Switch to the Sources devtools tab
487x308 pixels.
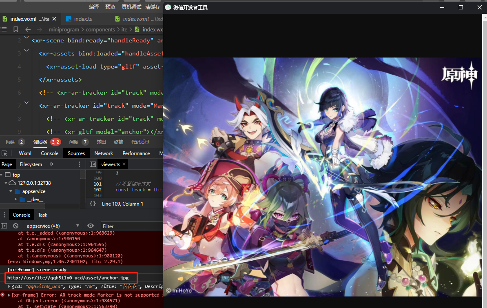pos(76,153)
